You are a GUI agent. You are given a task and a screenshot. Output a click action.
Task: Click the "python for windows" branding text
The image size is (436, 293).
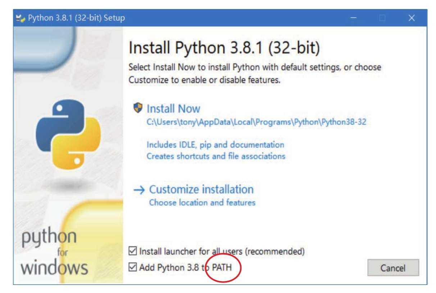pos(54,252)
